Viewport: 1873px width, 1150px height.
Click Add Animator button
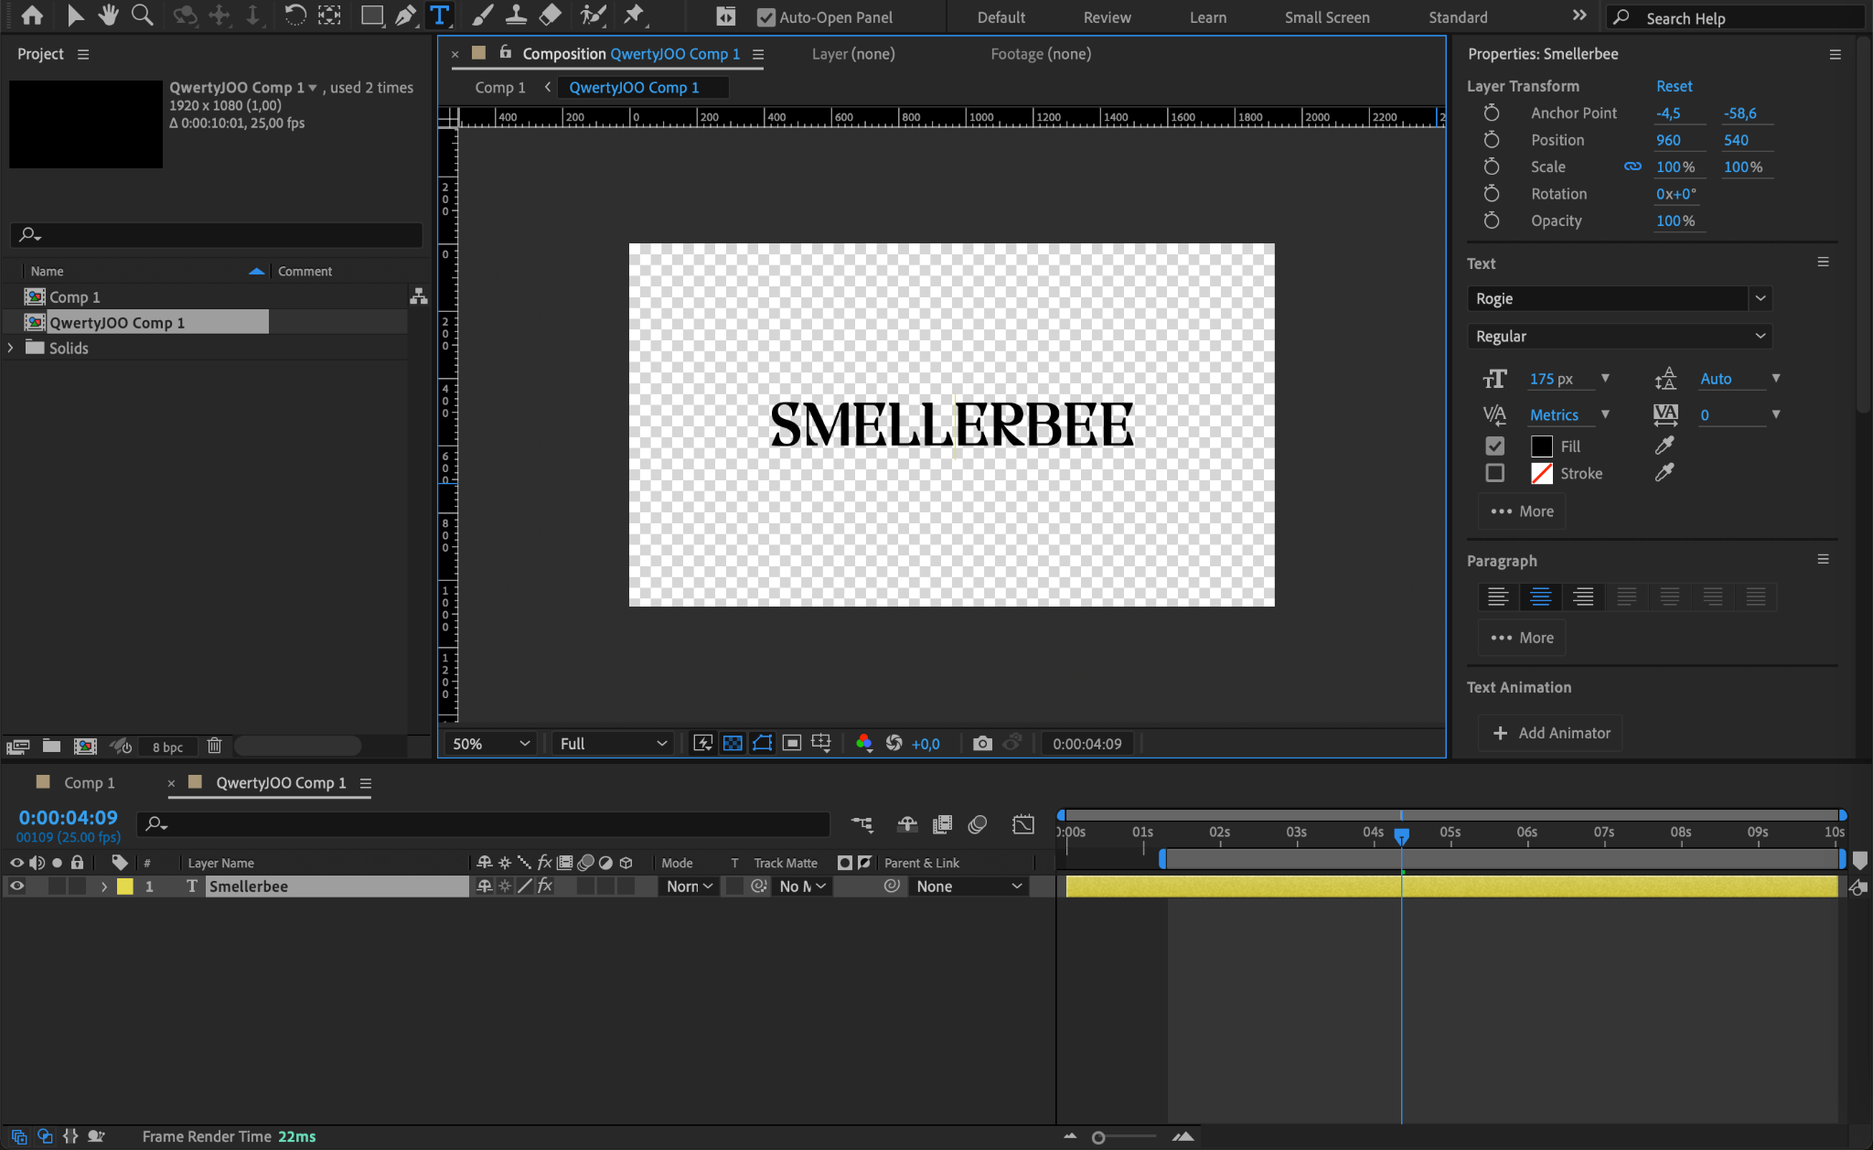1551,733
